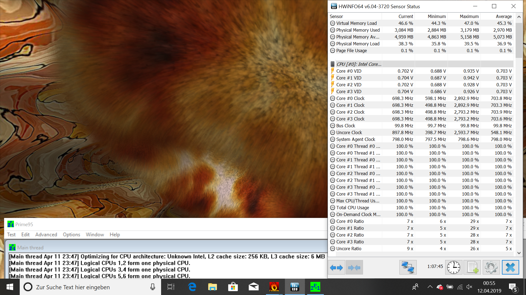The height and width of the screenshot is (295, 526).
Task: Open the network remote monitoring icon
Action: tap(408, 268)
